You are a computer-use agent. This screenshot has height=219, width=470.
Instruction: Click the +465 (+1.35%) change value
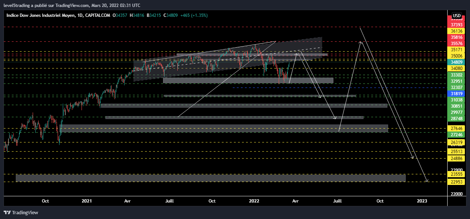click(x=194, y=15)
